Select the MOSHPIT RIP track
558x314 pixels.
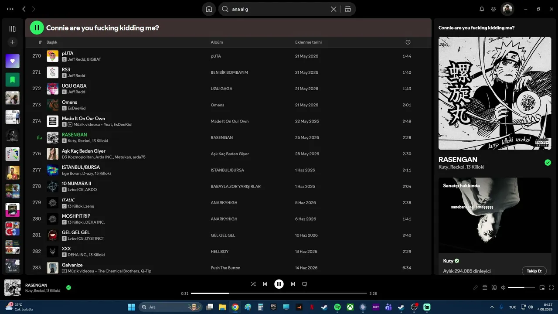coord(228,218)
